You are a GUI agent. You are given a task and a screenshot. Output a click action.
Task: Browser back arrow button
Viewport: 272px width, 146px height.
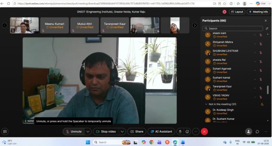pyautogui.click(x=2, y=3)
